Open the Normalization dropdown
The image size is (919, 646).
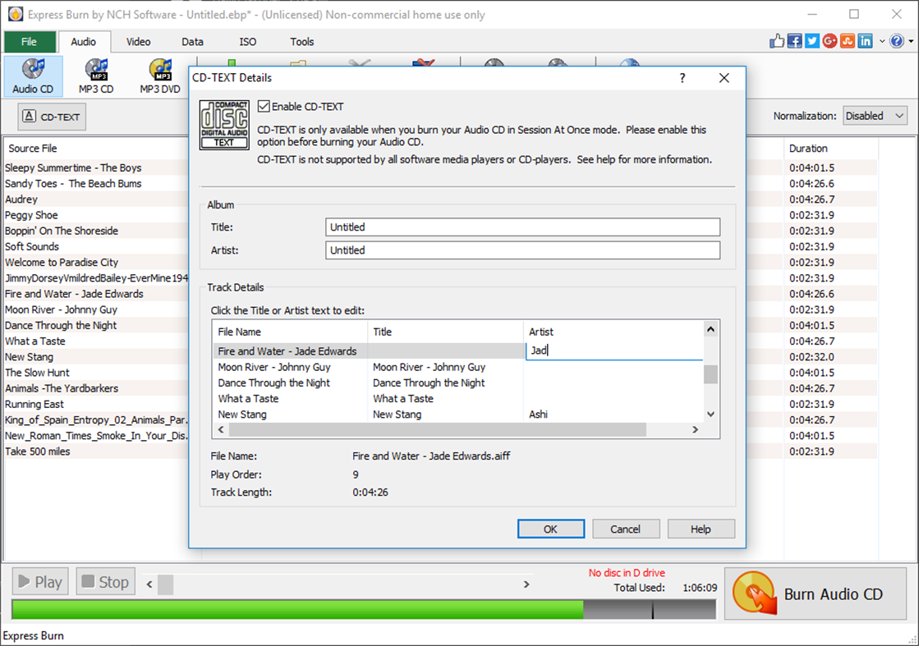coord(875,116)
